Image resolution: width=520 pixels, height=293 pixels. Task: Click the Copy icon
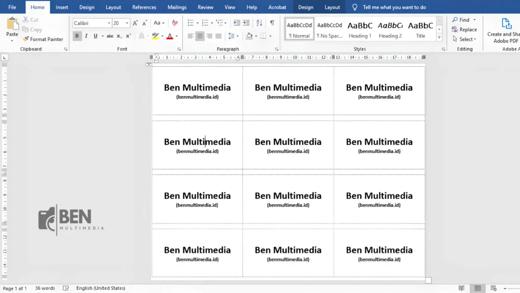[25, 29]
